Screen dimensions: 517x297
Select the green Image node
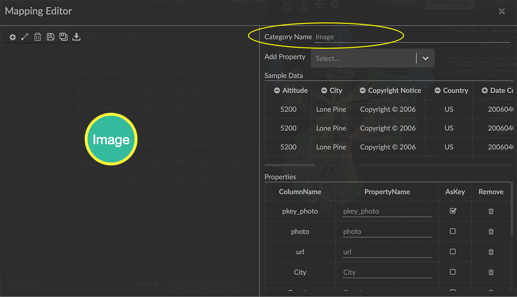pyautogui.click(x=111, y=139)
